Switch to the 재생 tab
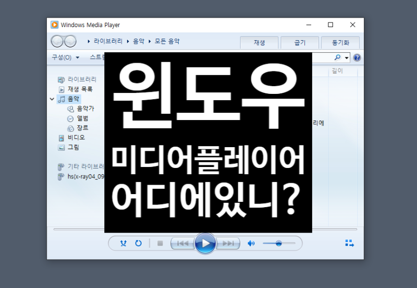417x288 pixels. coord(259,43)
